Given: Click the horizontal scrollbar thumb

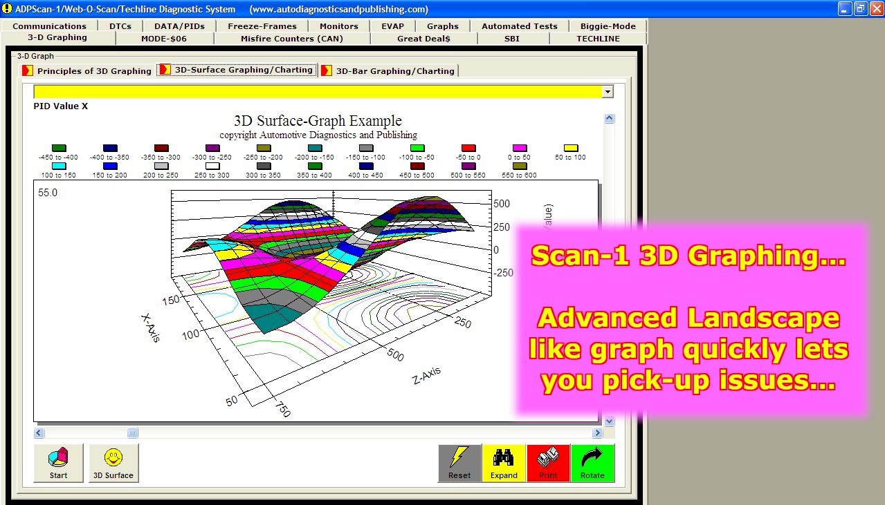Looking at the screenshot, I should (x=132, y=433).
